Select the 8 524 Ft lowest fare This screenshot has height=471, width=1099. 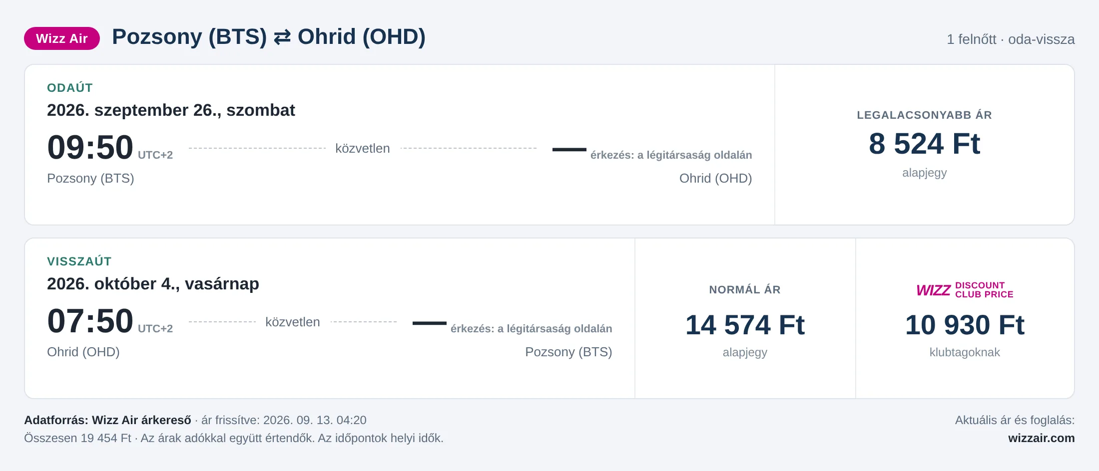pyautogui.click(x=925, y=144)
